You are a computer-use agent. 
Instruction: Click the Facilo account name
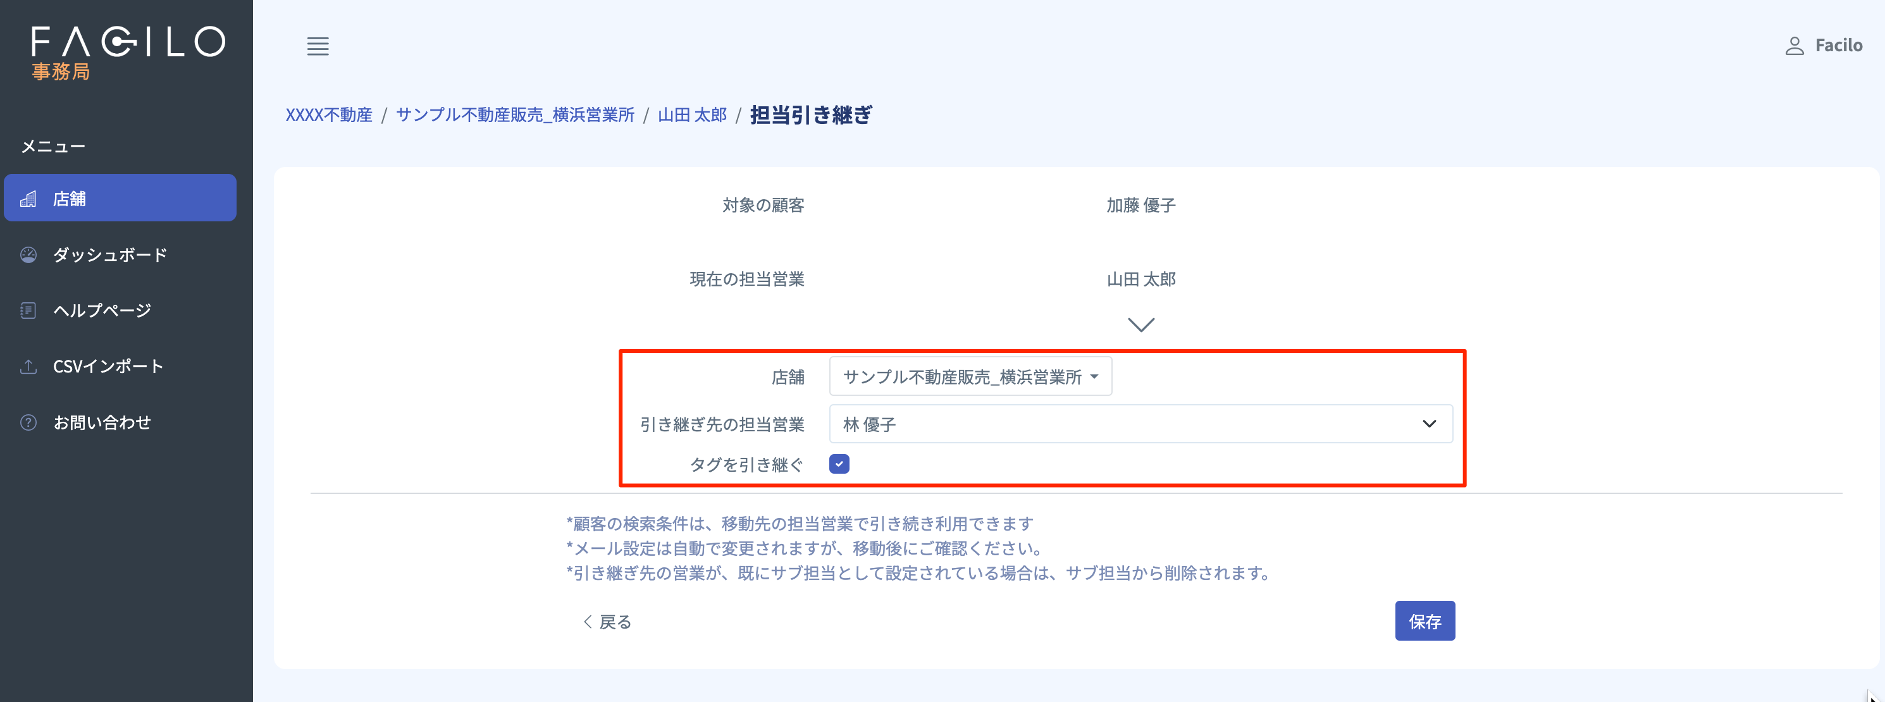click(1838, 46)
